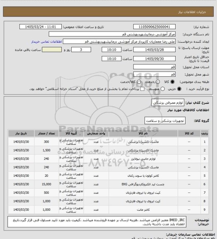This screenshot has width=217, height=239.
Task: Select the کالا radio button
Action: click(x=172, y=82)
